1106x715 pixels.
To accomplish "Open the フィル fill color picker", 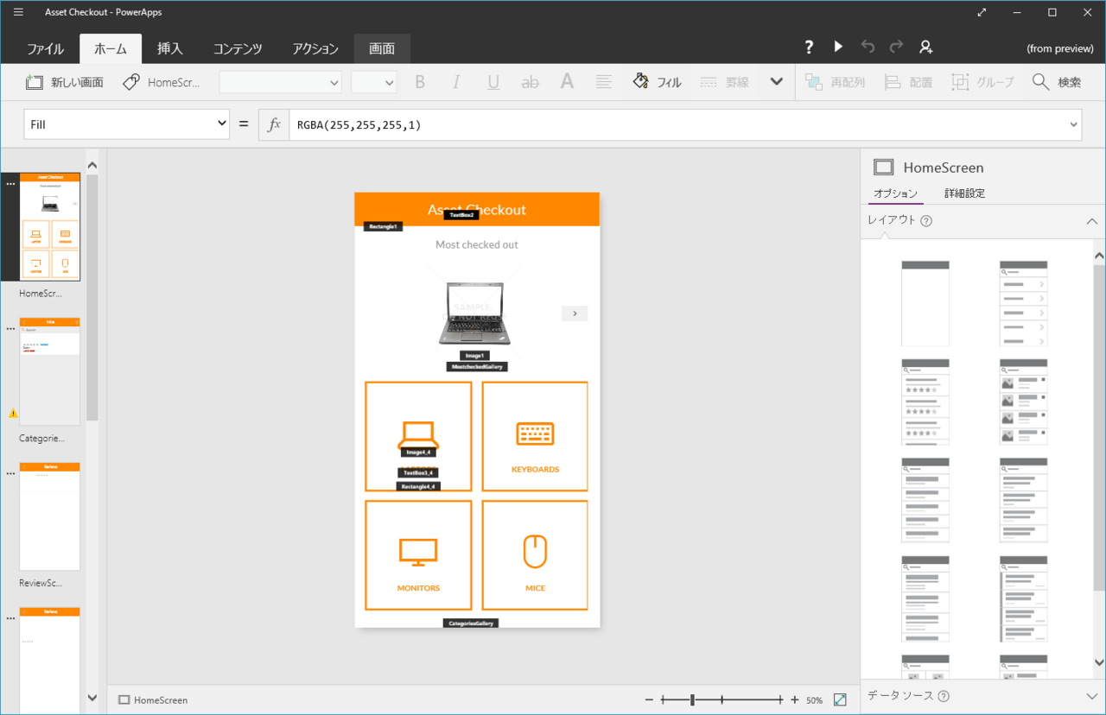I will [x=658, y=82].
